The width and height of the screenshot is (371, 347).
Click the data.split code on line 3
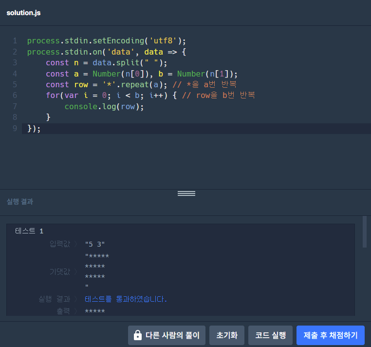pos(130,63)
